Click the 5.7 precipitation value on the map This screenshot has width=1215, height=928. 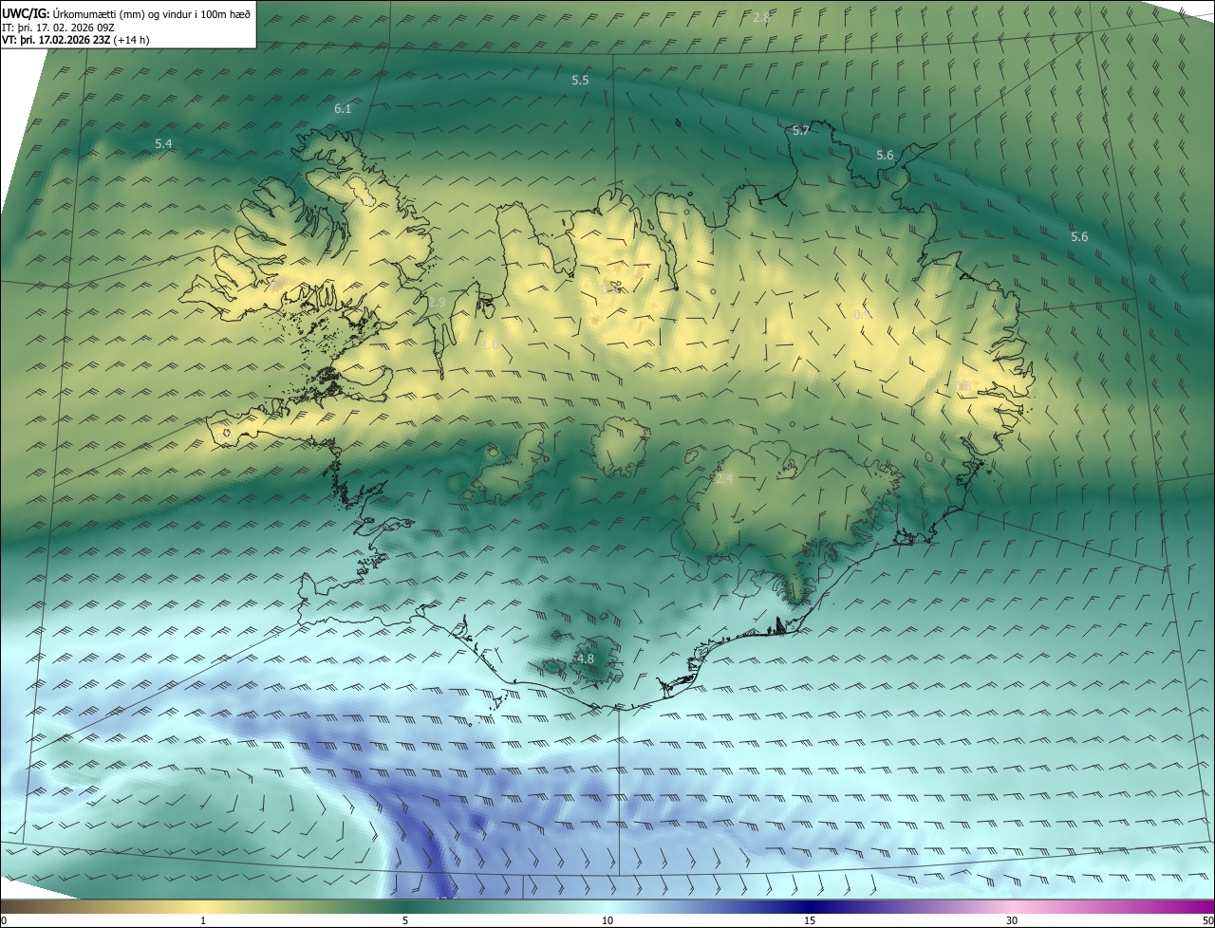[800, 131]
